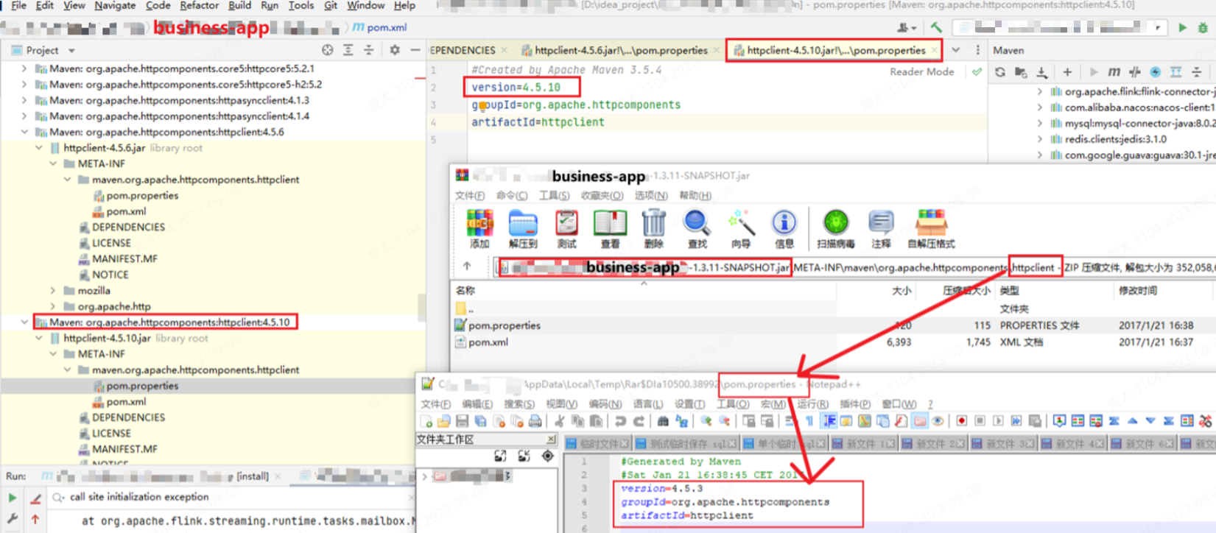The height and width of the screenshot is (533, 1216).
Task: Add a Maven project with plus icon
Action: tap(1067, 72)
